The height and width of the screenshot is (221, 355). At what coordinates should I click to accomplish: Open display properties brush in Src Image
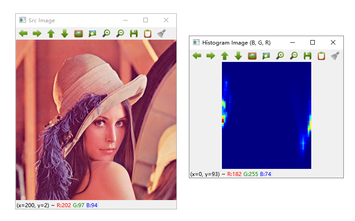click(x=162, y=33)
